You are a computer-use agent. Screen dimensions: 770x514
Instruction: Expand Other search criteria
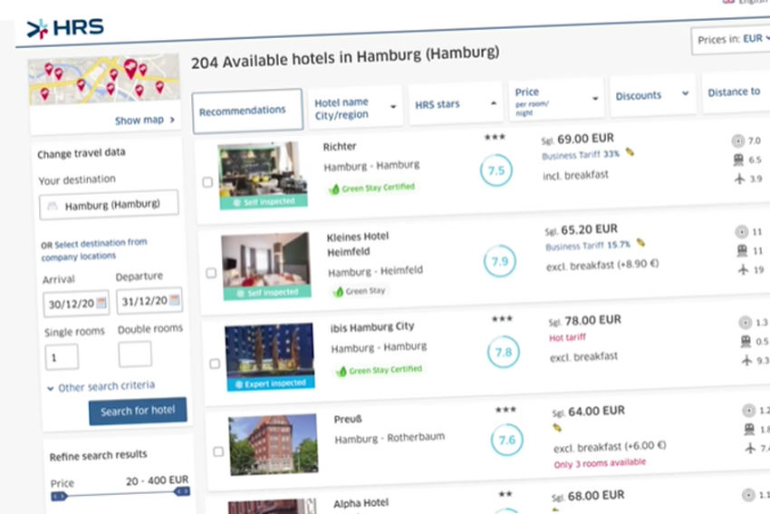pos(101,387)
